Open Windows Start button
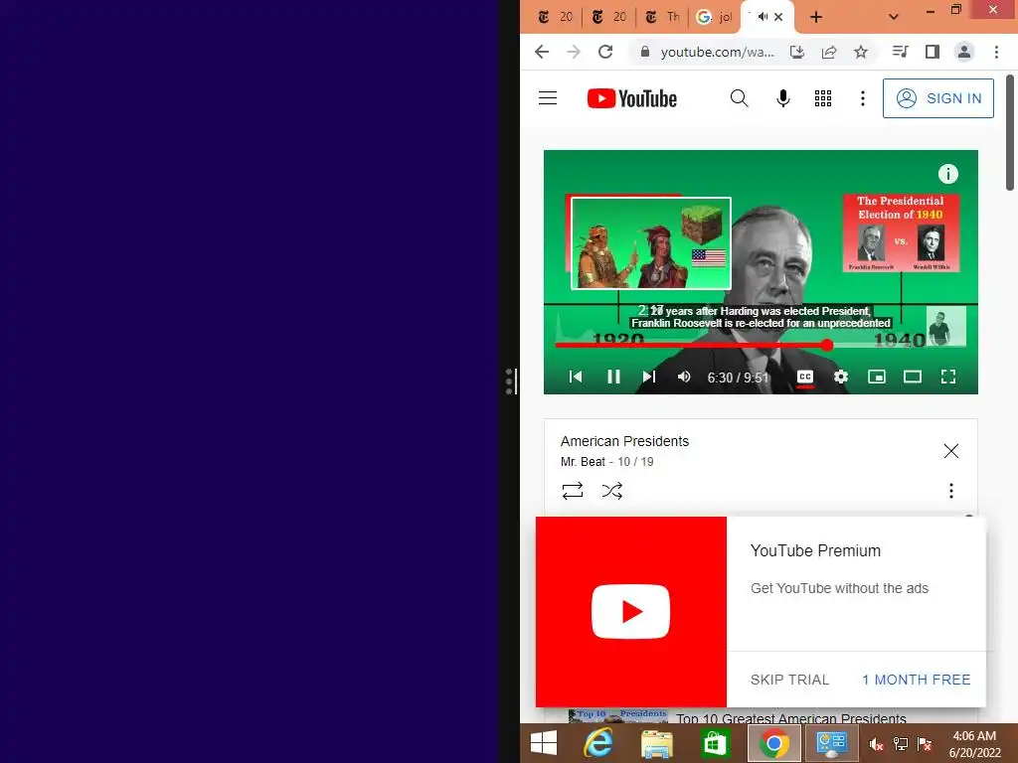 pos(544,743)
